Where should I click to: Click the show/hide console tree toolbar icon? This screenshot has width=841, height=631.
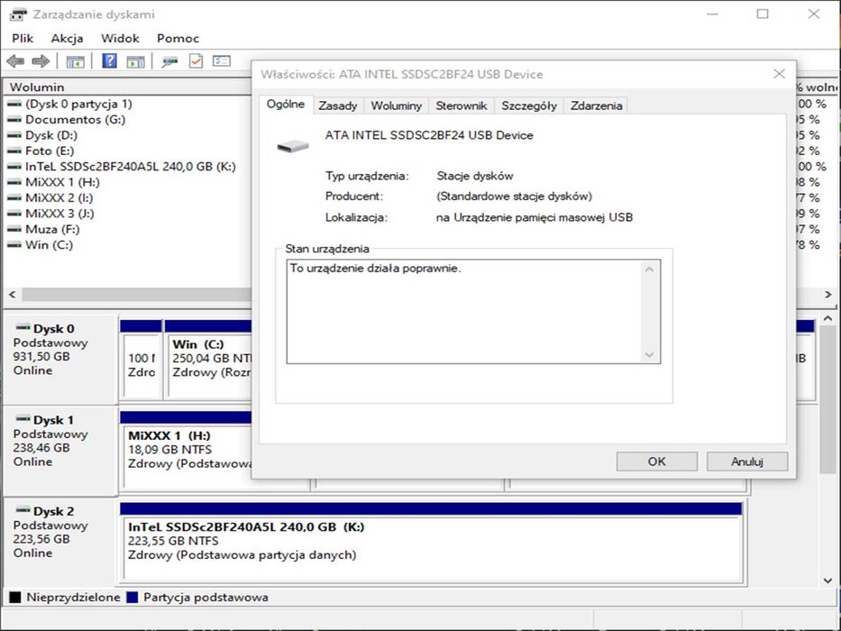point(75,61)
